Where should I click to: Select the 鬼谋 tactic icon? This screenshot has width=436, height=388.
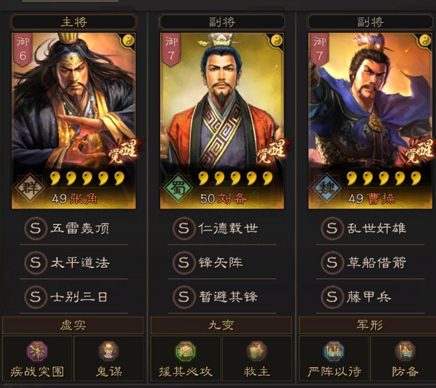[x=109, y=351]
